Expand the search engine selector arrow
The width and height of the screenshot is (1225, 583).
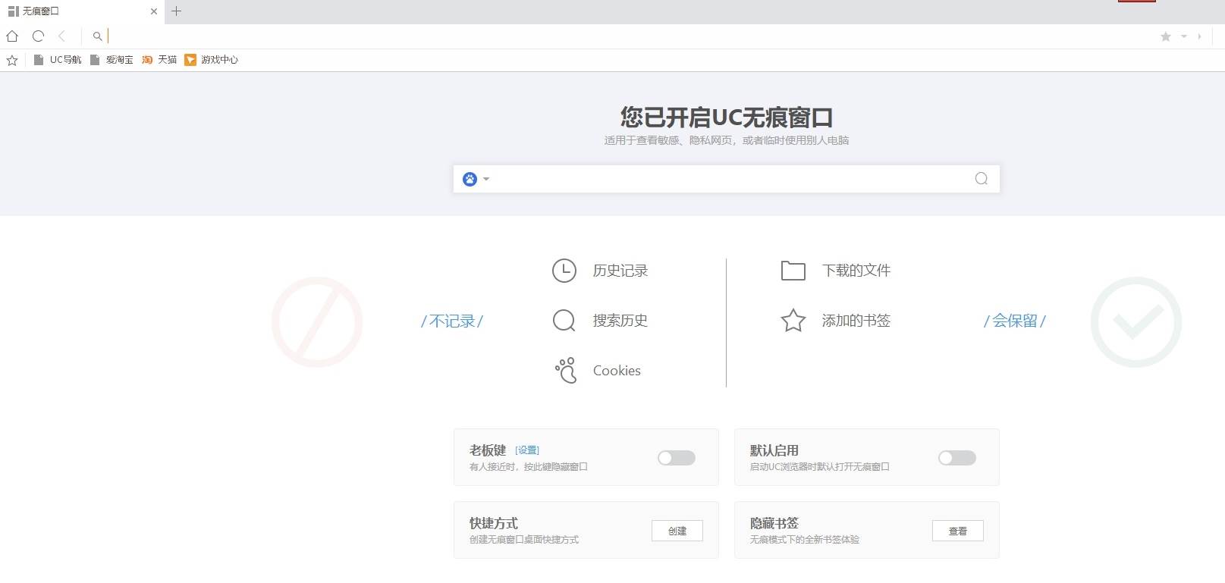[486, 180]
